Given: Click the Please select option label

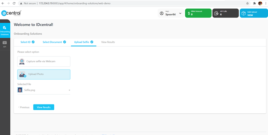Looking at the screenshot, I should pyautogui.click(x=28, y=52).
